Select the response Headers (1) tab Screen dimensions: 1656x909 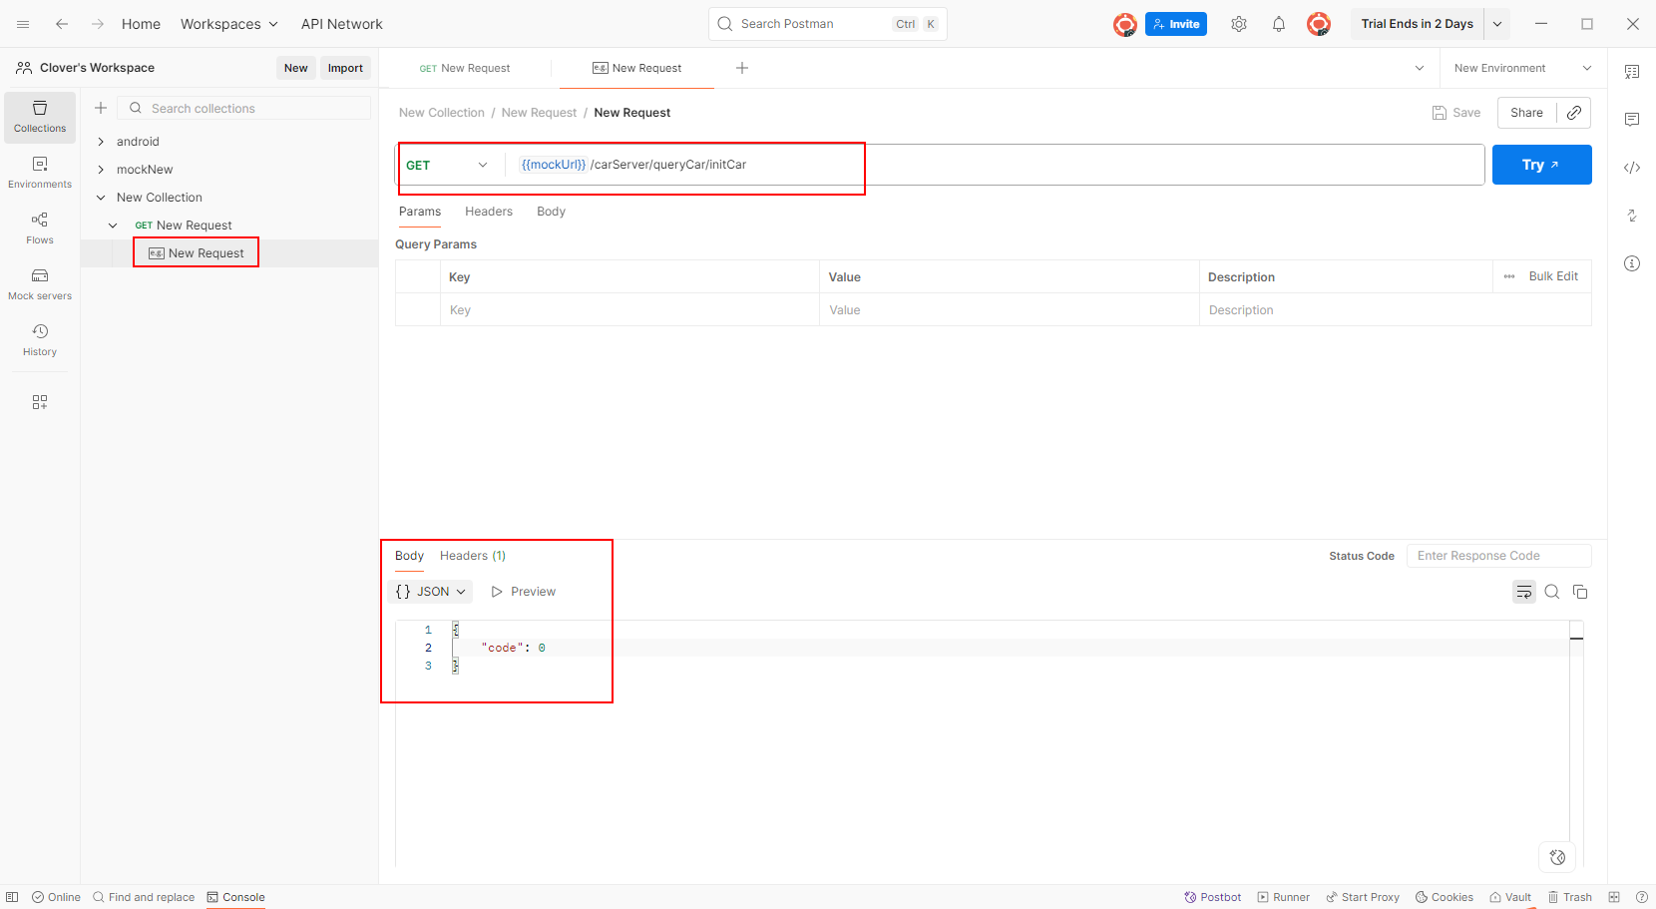pos(473,556)
